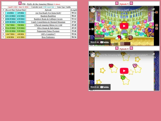Click the 'Episode' column header
161x121 pixels.
pos(48,10)
